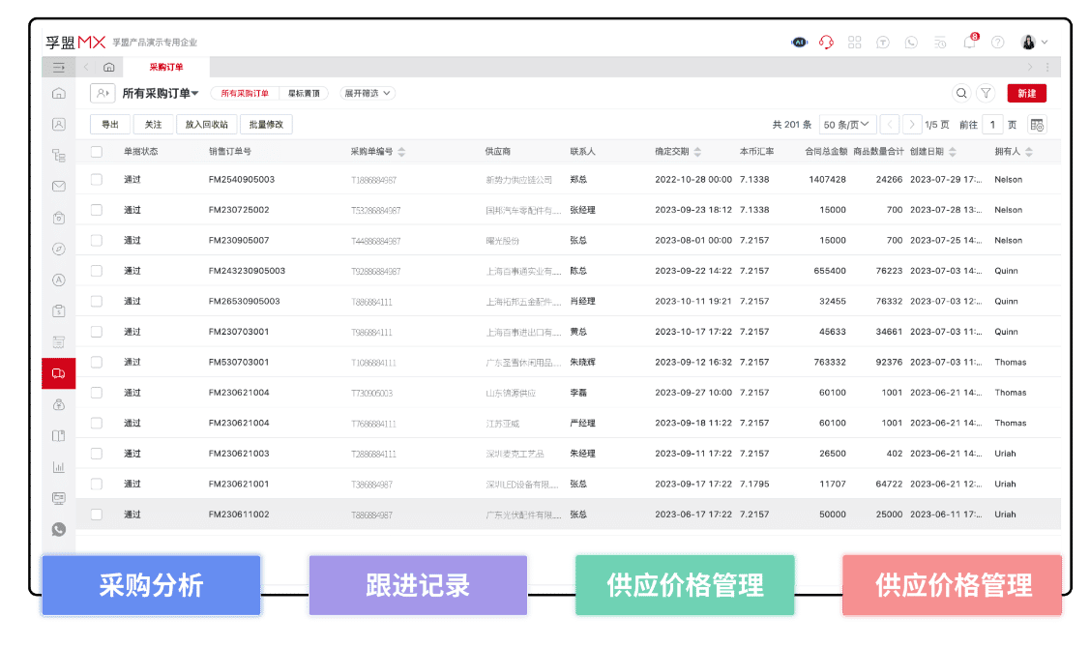
Task: Select the statistics chart icon in left sidebar
Action: pos(58,466)
